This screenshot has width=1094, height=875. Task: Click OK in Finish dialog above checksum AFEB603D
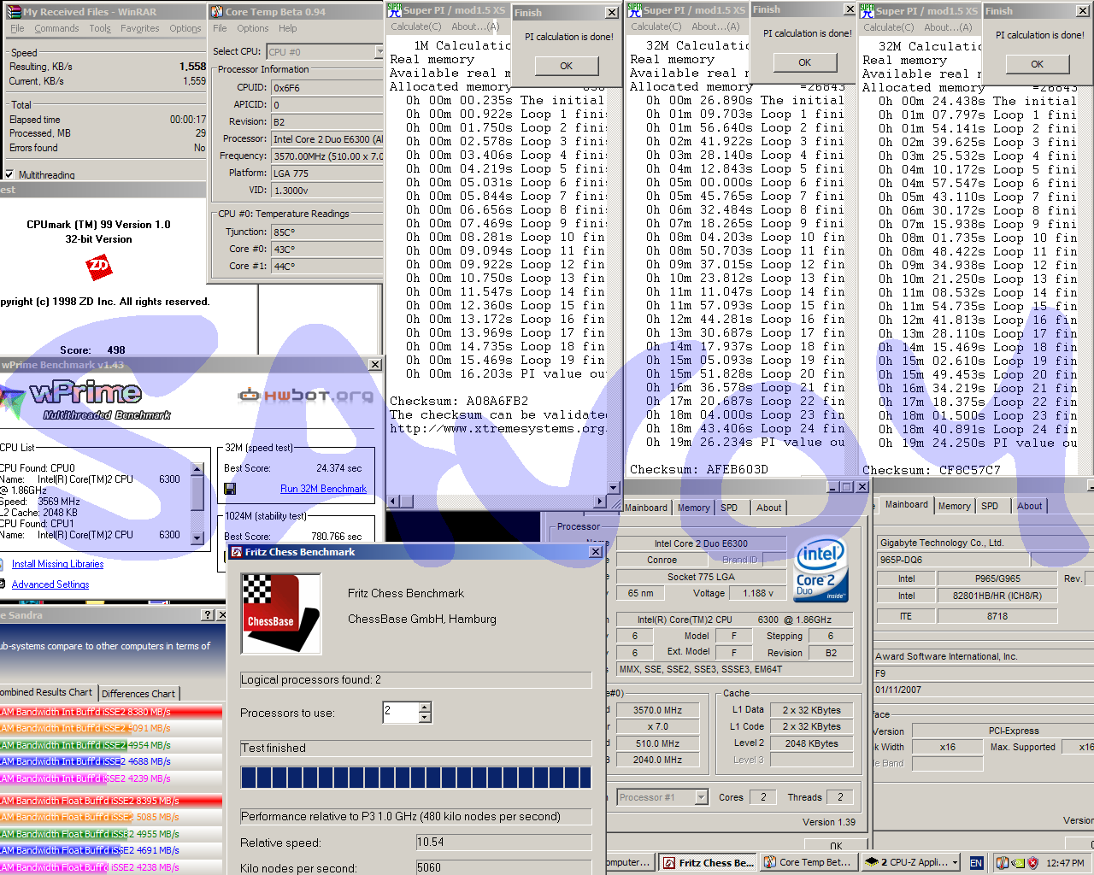804,62
